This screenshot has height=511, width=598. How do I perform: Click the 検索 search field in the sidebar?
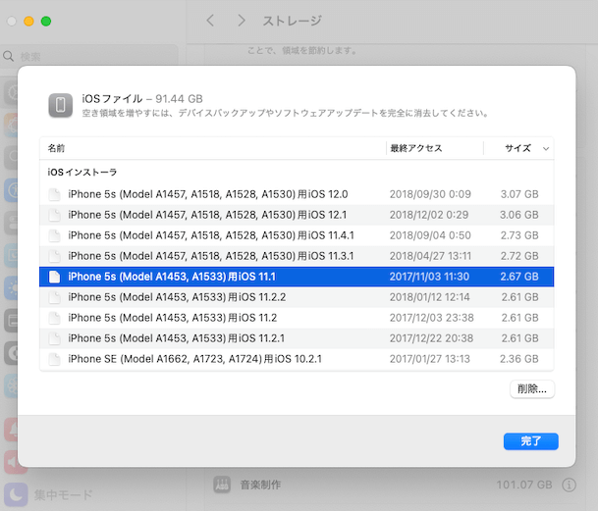[x=89, y=57]
